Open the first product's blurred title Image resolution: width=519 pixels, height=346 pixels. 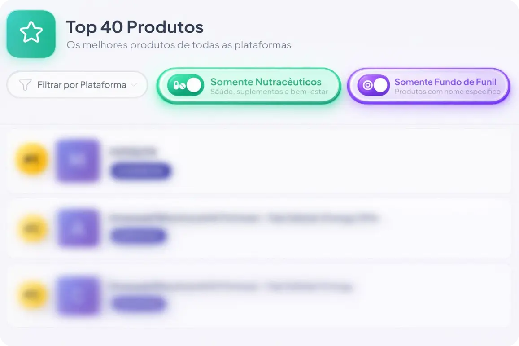pyautogui.click(x=133, y=151)
